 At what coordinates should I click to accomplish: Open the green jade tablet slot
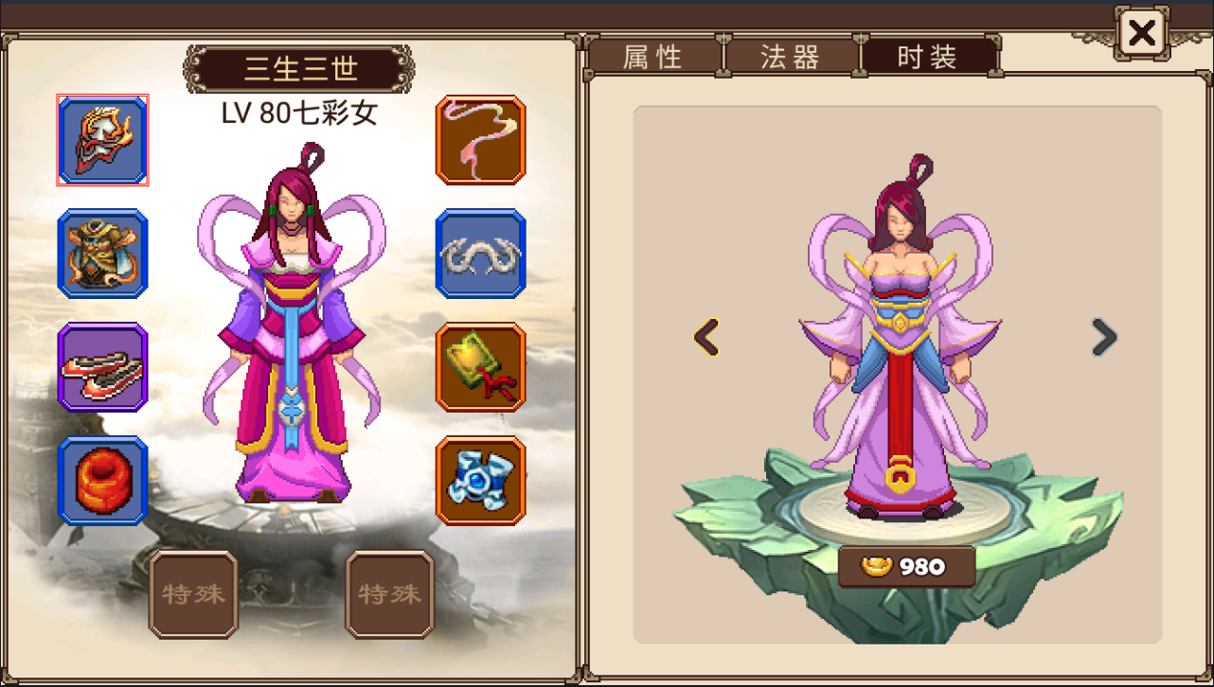[x=481, y=367]
